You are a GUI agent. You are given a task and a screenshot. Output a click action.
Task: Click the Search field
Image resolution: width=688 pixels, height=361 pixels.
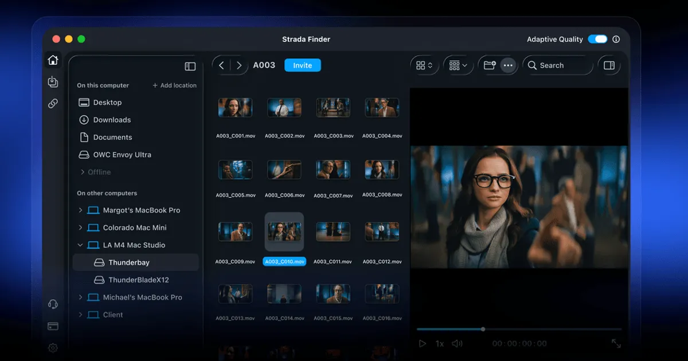tap(557, 65)
